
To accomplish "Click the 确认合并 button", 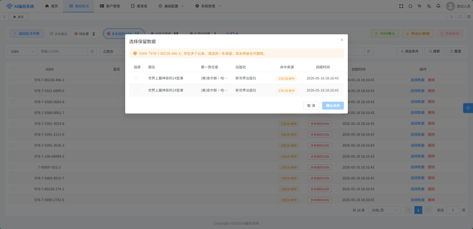I will pos(333,105).
